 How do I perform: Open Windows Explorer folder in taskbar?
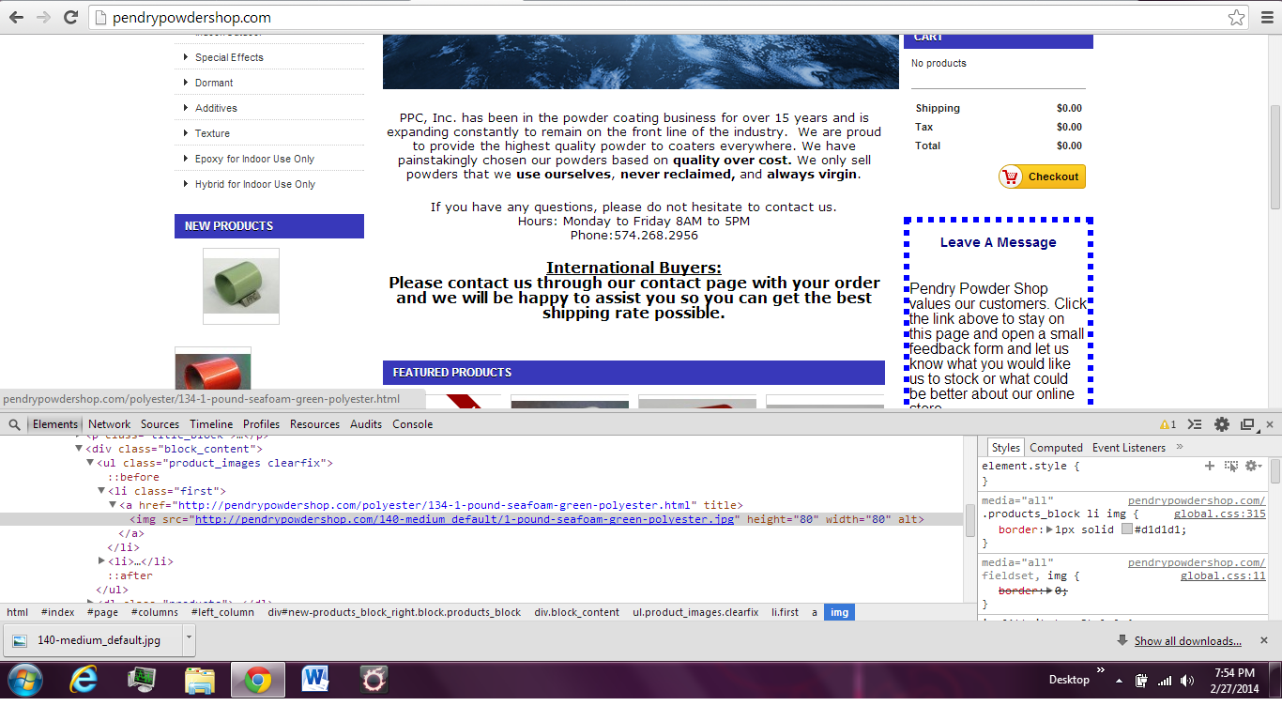click(x=200, y=680)
